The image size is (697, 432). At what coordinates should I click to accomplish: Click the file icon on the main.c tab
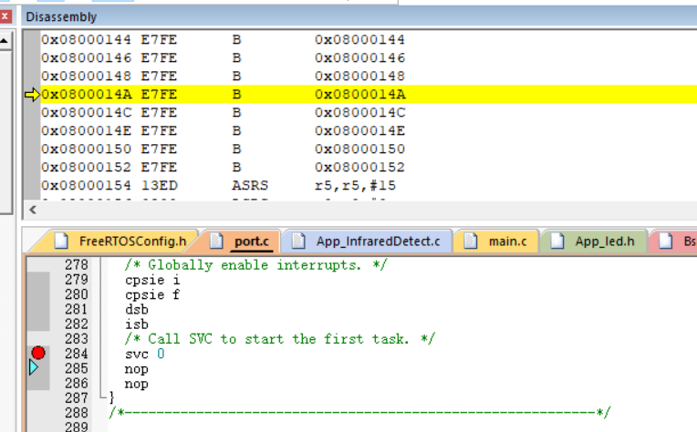(x=471, y=242)
